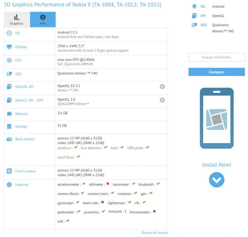Image resolution: width=248 pixels, height=237 pixels.
Task: Click the simcards : 1 text
Action: click(117, 211)
